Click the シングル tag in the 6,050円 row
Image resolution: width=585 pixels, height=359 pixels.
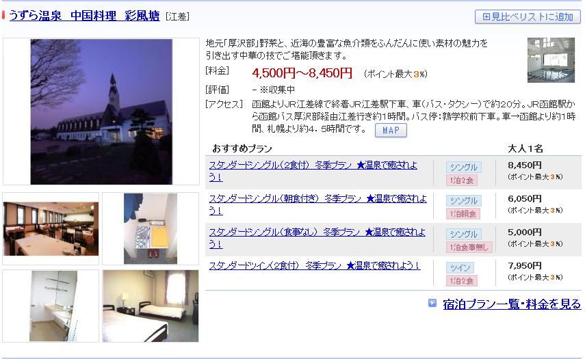pyautogui.click(x=464, y=200)
